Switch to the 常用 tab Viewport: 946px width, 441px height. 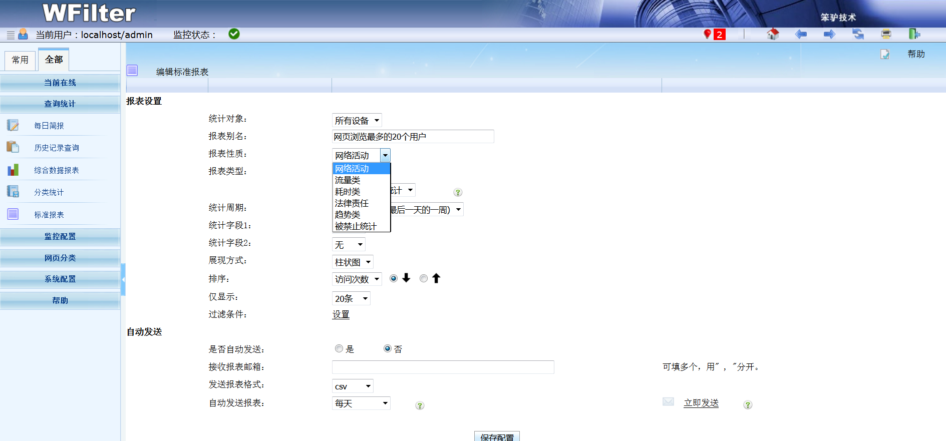[20, 60]
